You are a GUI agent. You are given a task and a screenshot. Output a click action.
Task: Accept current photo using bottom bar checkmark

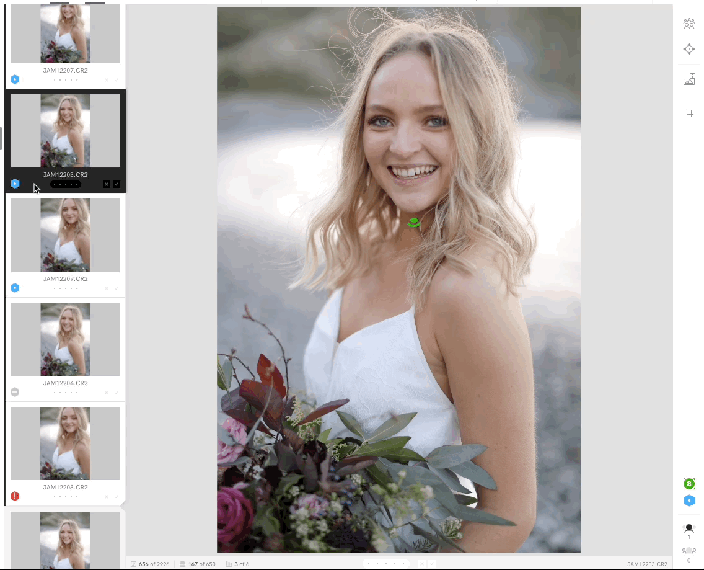pos(431,564)
